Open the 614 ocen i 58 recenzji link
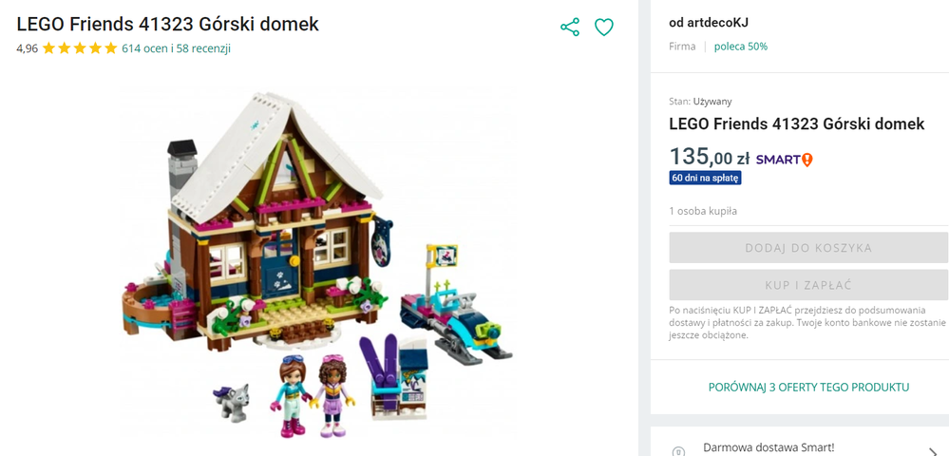The width and height of the screenshot is (949, 456). pos(176,48)
